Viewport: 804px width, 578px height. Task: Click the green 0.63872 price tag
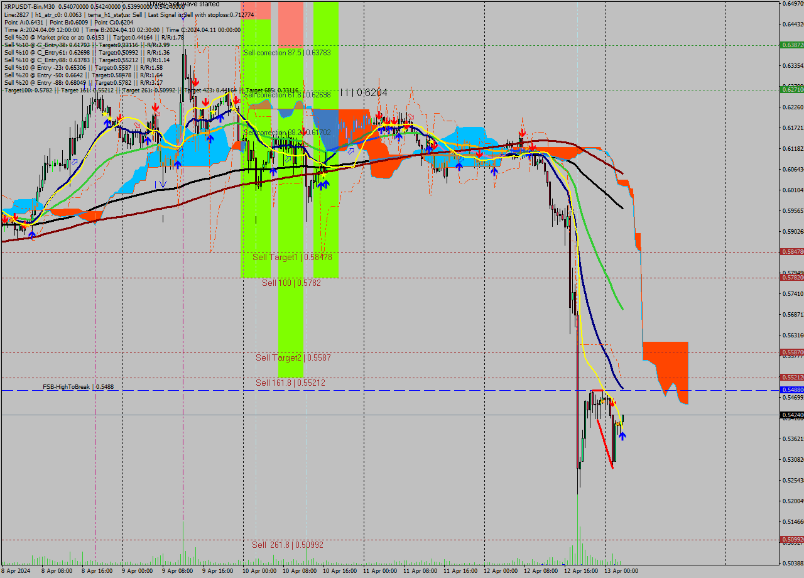click(791, 45)
